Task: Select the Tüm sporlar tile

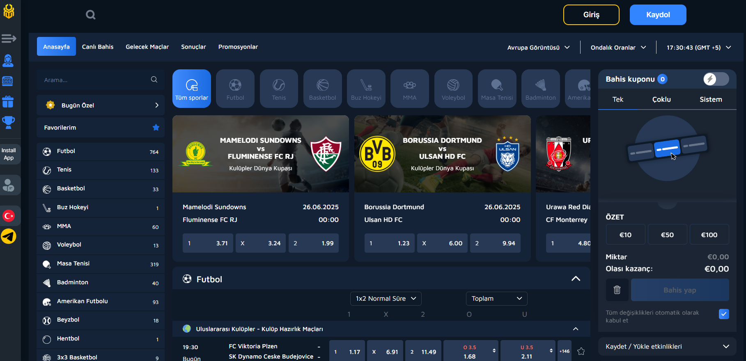Action: (192, 89)
